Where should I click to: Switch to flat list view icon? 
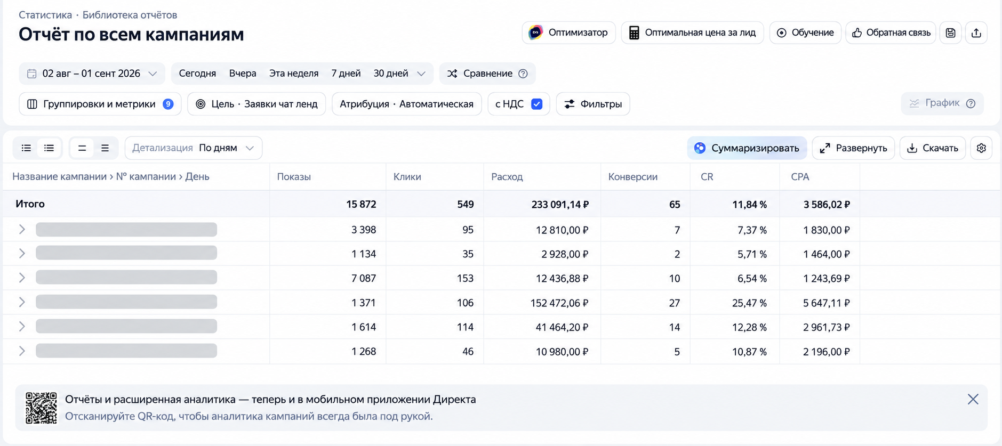point(26,148)
